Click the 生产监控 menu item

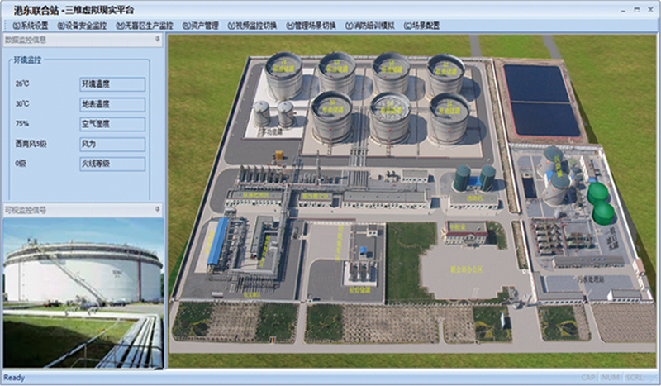click(x=143, y=26)
